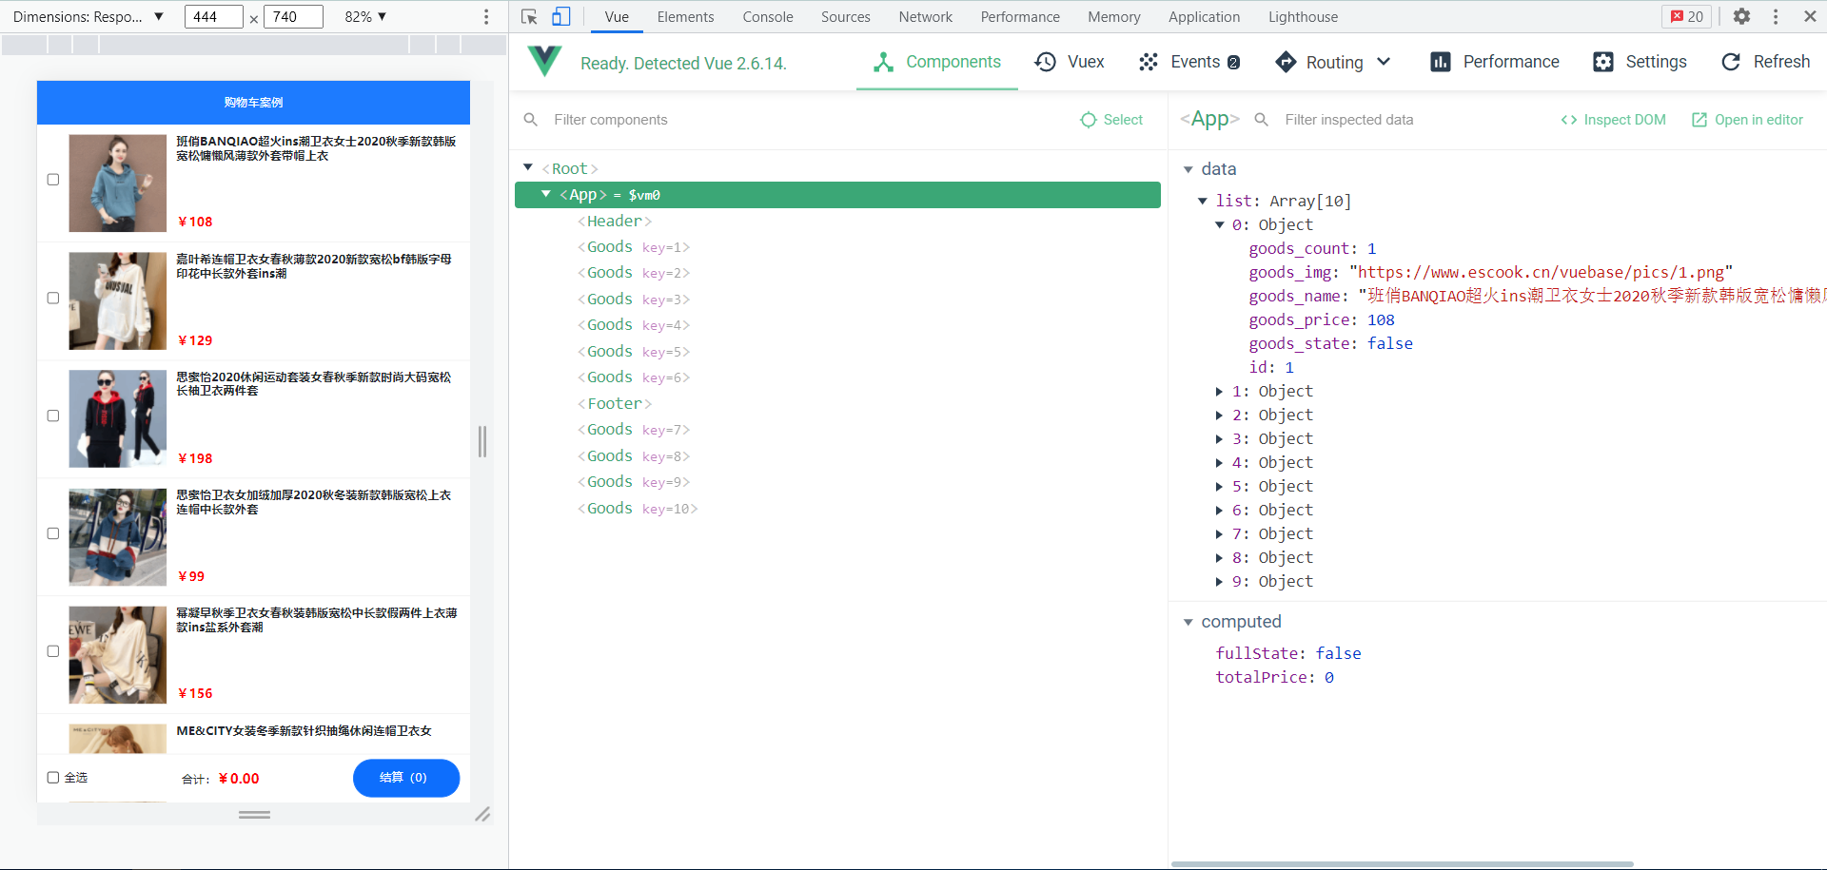Switch to the Application tab
Screen dimensions: 1827x870
coord(1205,17)
